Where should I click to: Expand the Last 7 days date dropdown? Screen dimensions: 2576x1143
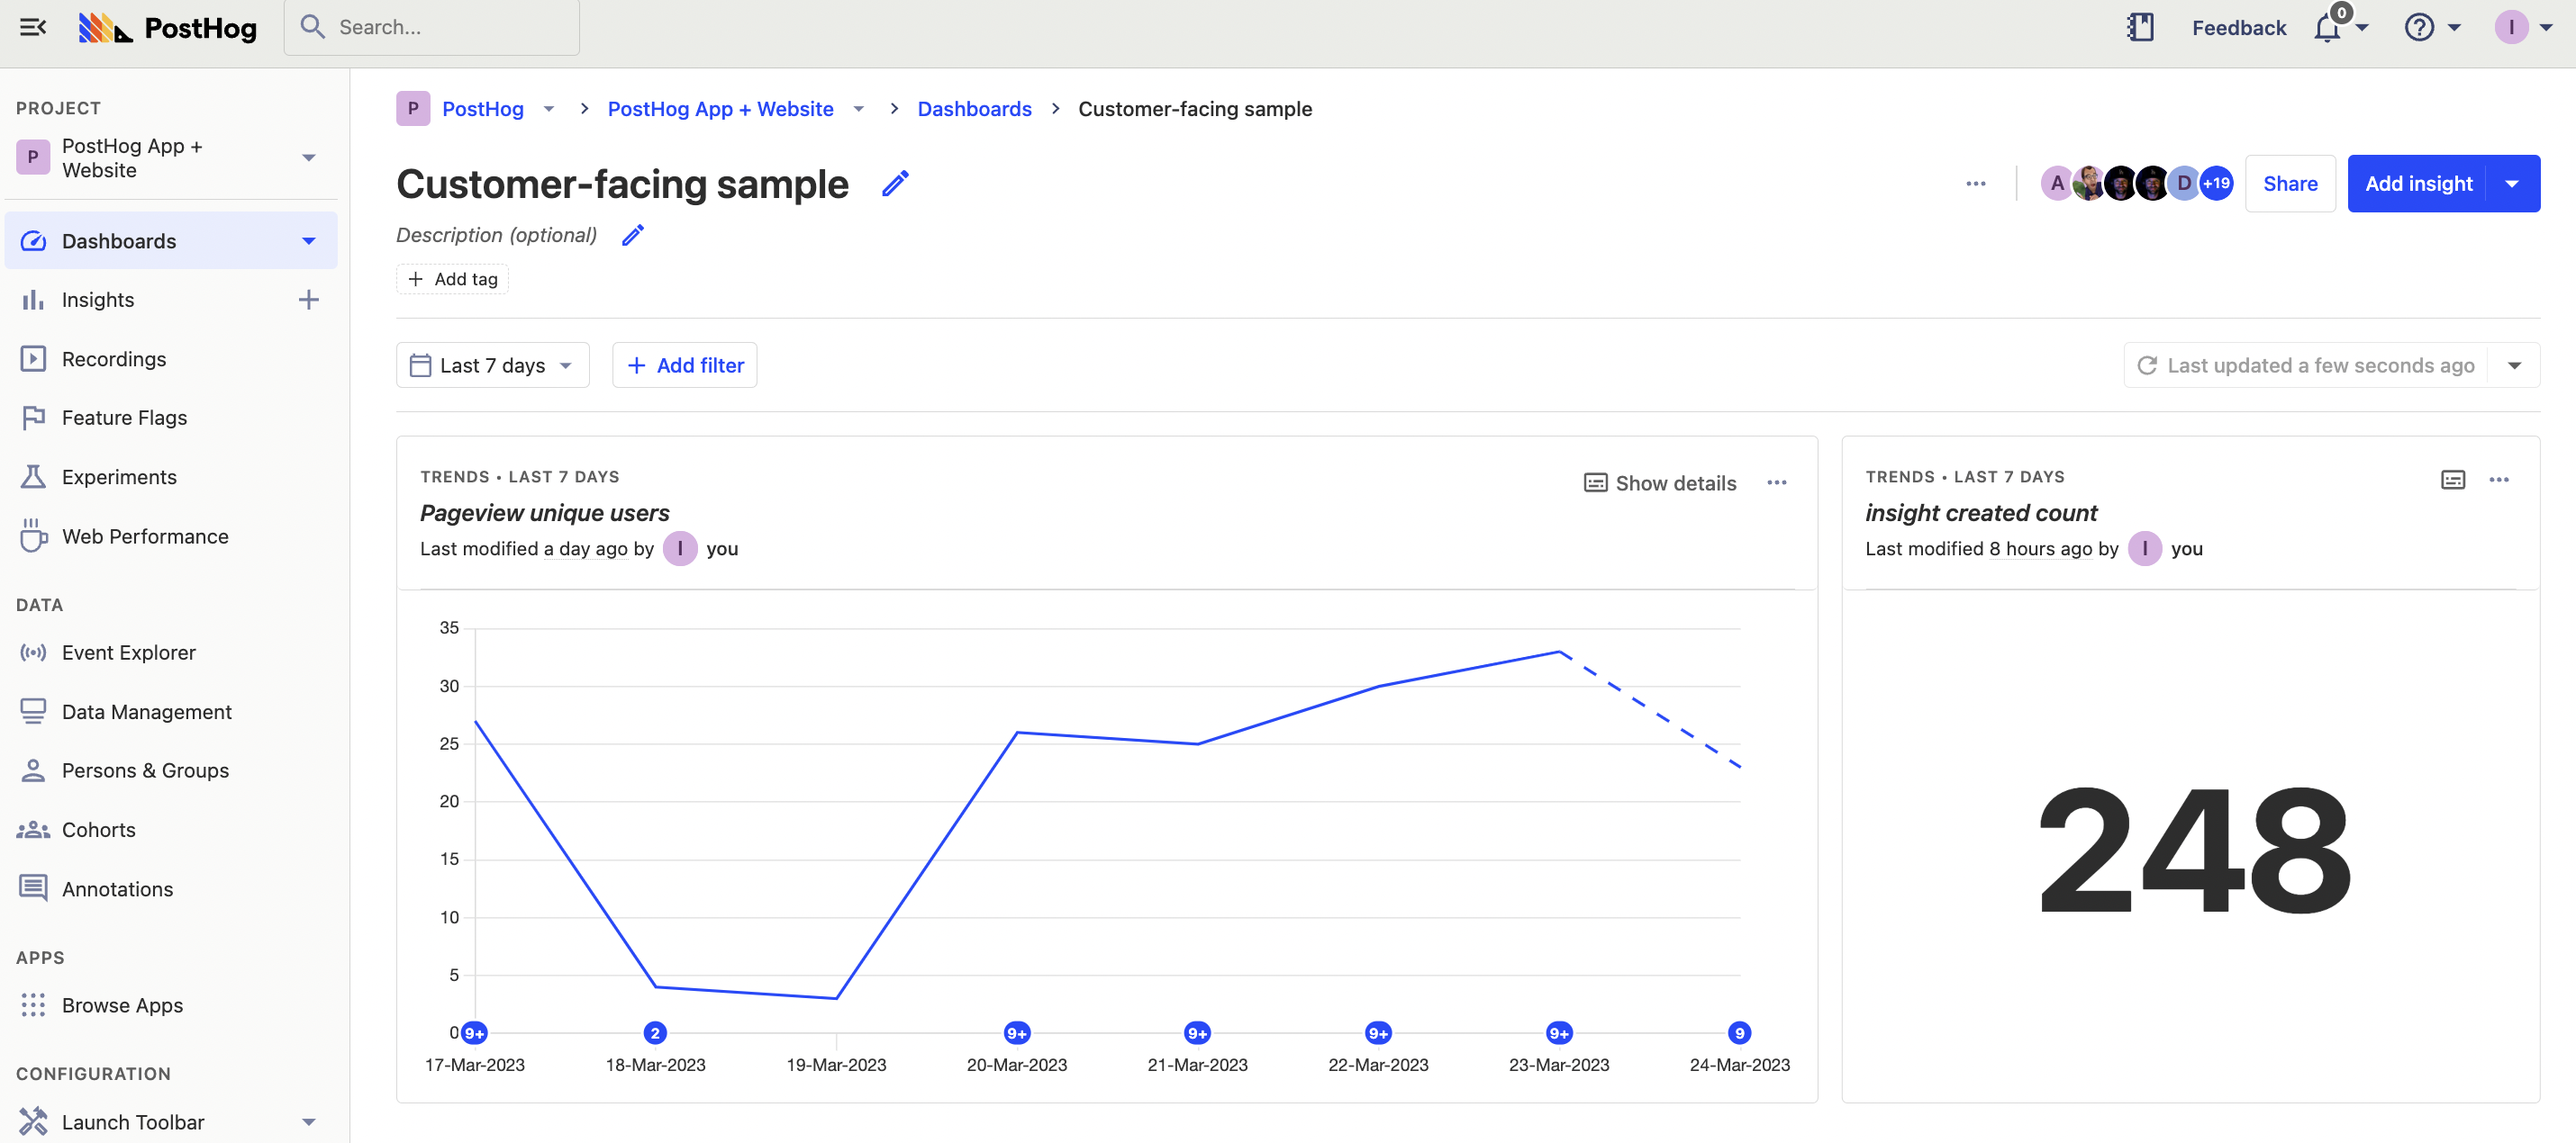coord(492,365)
